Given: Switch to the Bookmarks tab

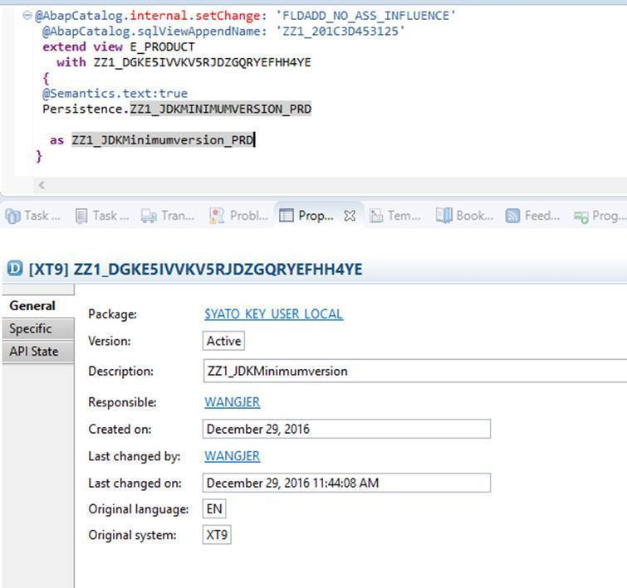Looking at the screenshot, I should 465,216.
